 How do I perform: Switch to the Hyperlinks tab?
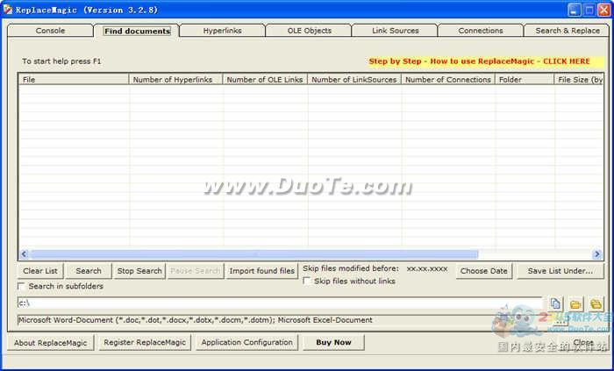pyautogui.click(x=222, y=31)
